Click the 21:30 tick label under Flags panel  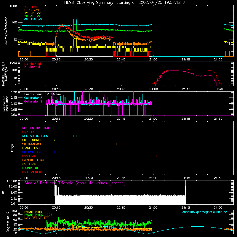(x=218, y=178)
